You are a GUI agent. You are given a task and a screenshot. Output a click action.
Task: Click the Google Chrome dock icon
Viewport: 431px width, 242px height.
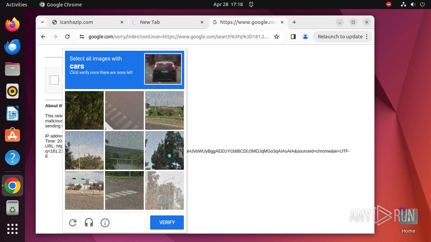tap(12, 186)
